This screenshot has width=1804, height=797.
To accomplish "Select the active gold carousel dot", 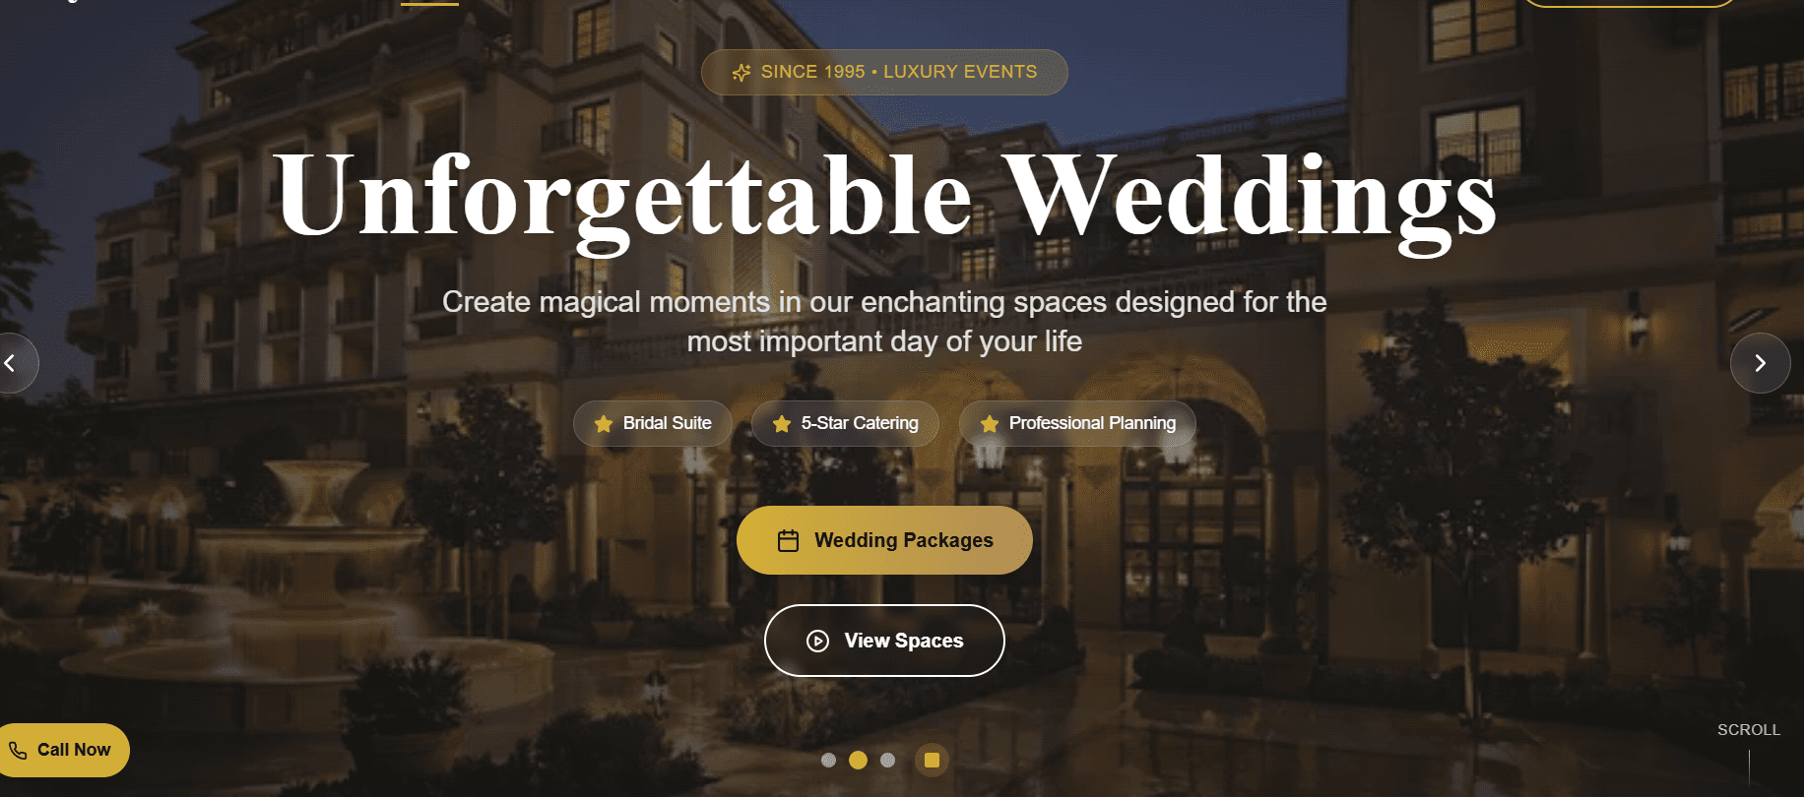I will click(858, 760).
